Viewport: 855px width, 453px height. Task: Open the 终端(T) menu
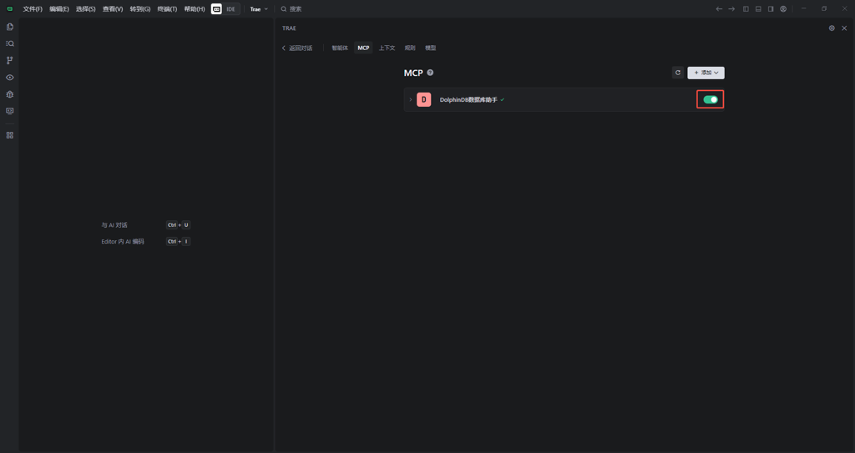(167, 9)
